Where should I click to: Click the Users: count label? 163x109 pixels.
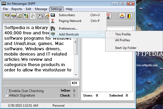tap(88, 96)
